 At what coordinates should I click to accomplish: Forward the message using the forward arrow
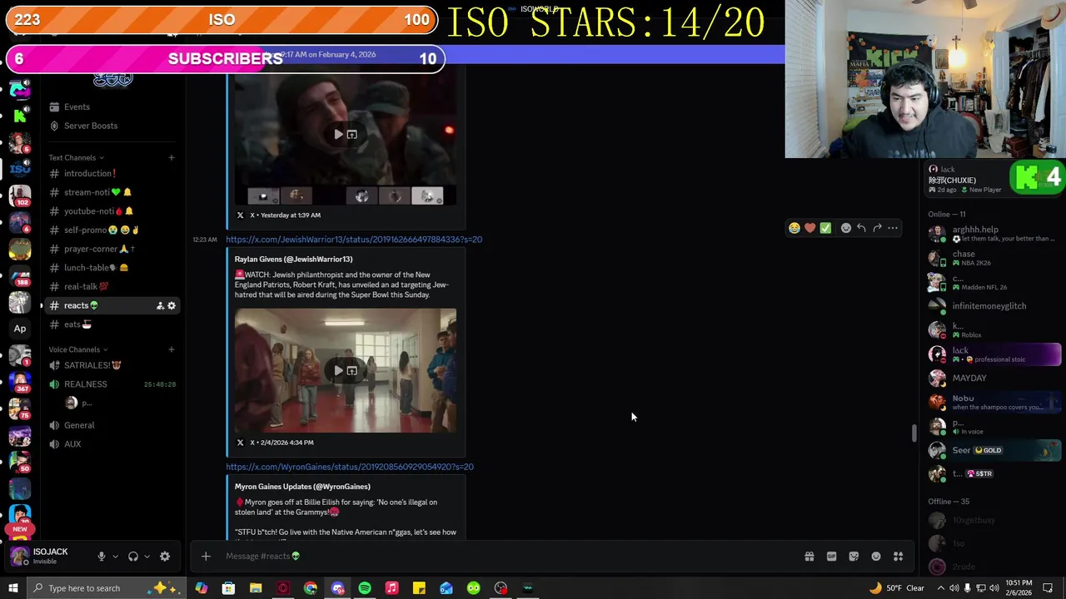877,228
